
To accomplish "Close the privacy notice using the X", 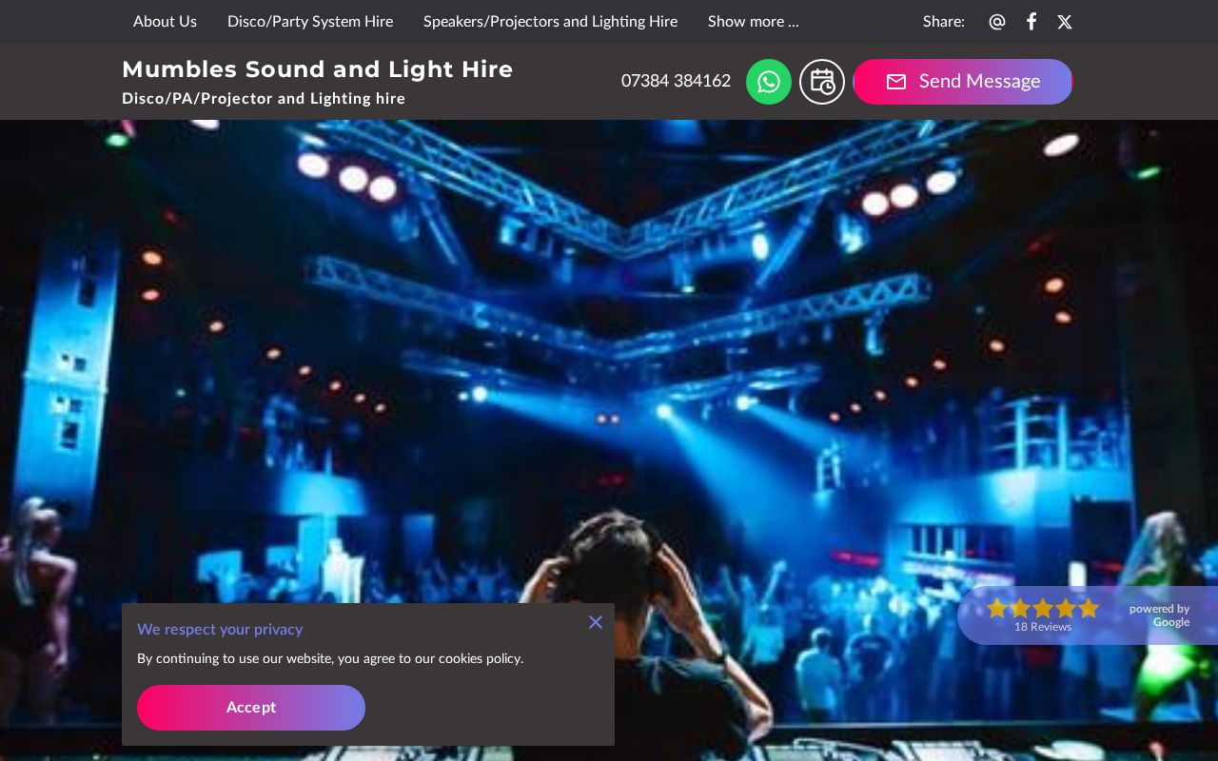I will [x=596, y=622].
